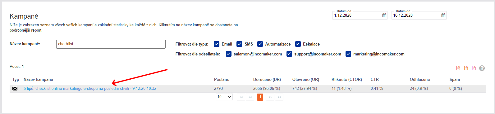Image resolution: width=495 pixels, height=114 pixels.
Task: Click the Název kampaně search field
Action: click(x=111, y=44)
